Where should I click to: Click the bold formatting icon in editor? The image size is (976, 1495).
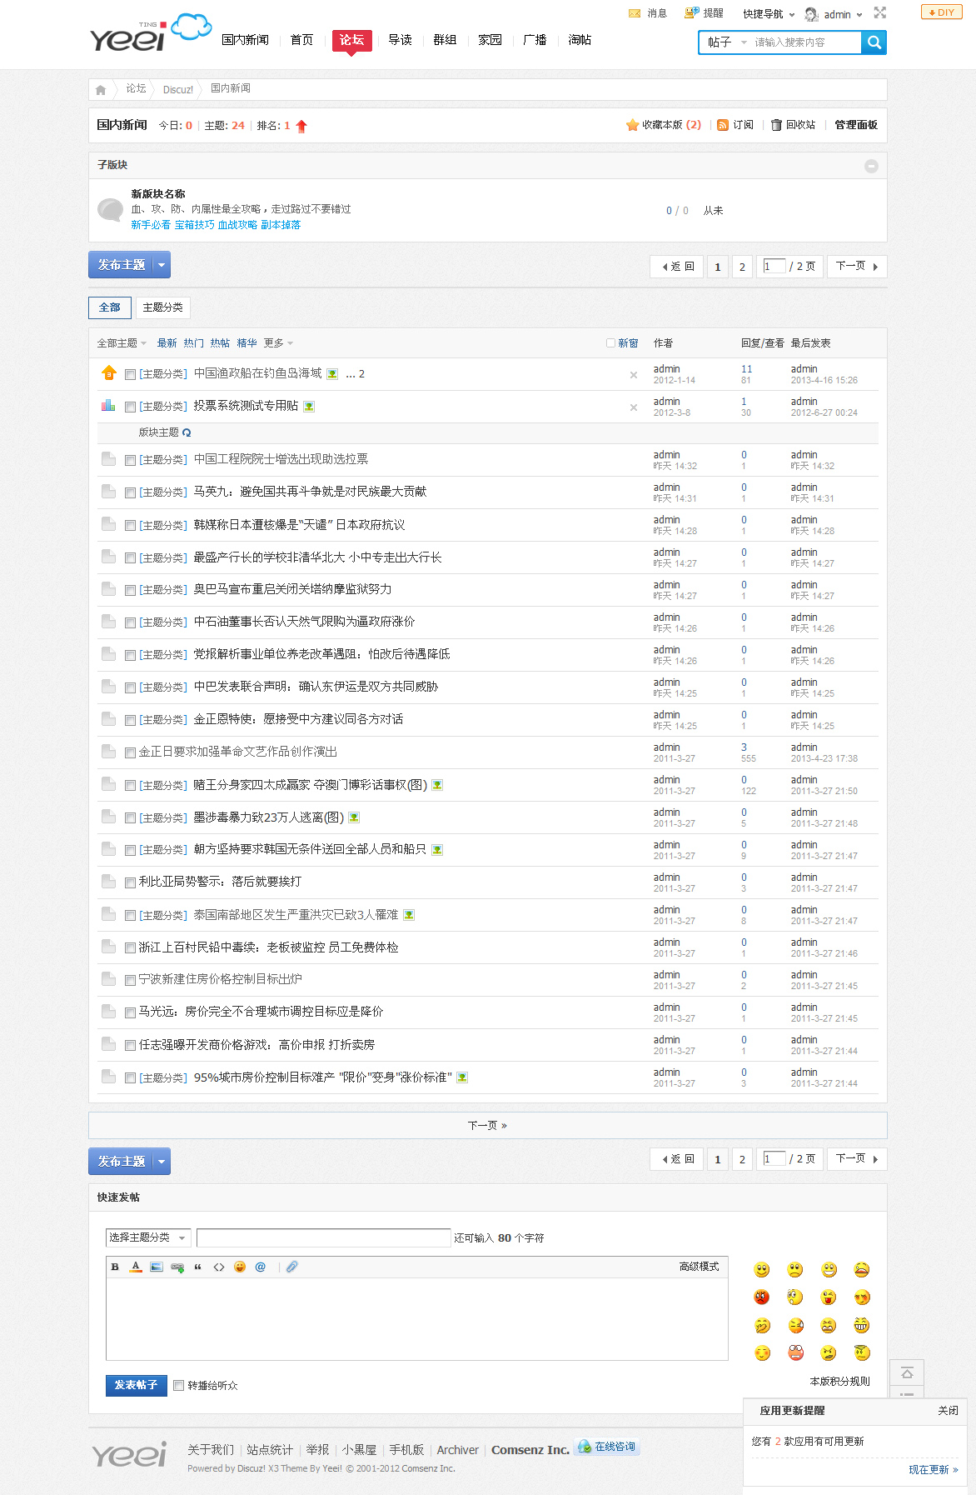click(x=115, y=1267)
